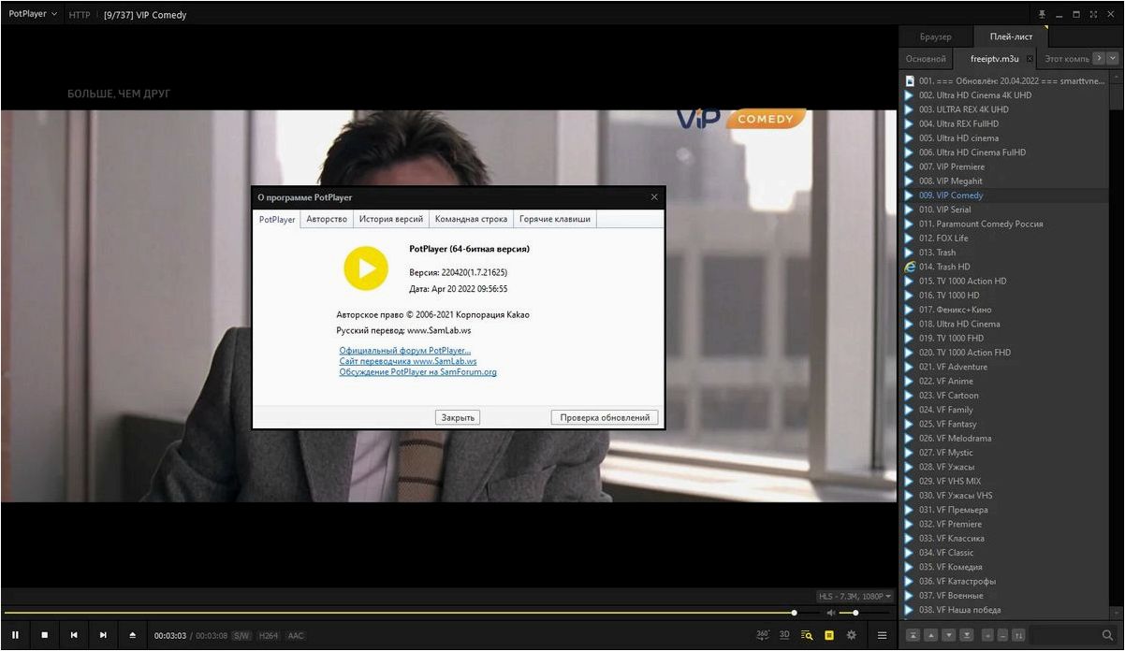Open the hamburger menu in control bar
1125x651 pixels.
click(882, 635)
